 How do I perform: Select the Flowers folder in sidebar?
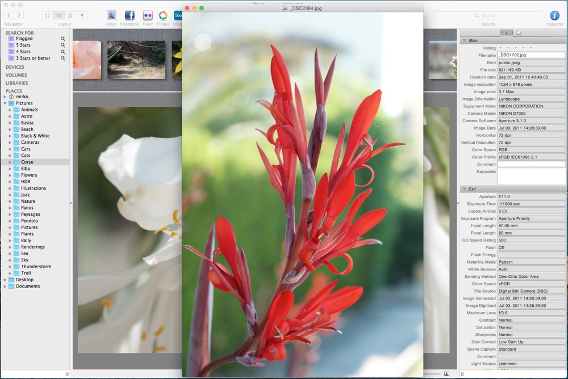(28, 175)
